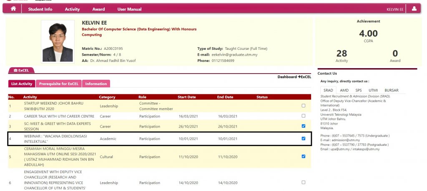
Task: Tick the Career Talk activity checkbox
Action: [303, 116]
